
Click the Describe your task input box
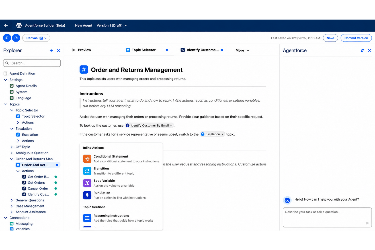tap(327, 217)
